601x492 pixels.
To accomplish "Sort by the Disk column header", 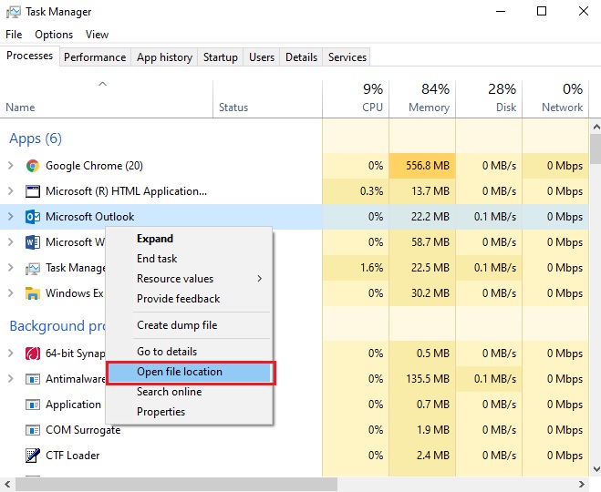I will coord(489,98).
